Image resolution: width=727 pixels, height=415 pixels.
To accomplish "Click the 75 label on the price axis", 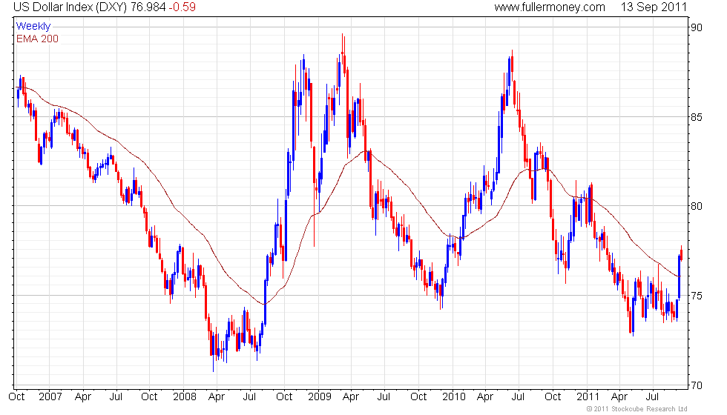I will (x=697, y=296).
